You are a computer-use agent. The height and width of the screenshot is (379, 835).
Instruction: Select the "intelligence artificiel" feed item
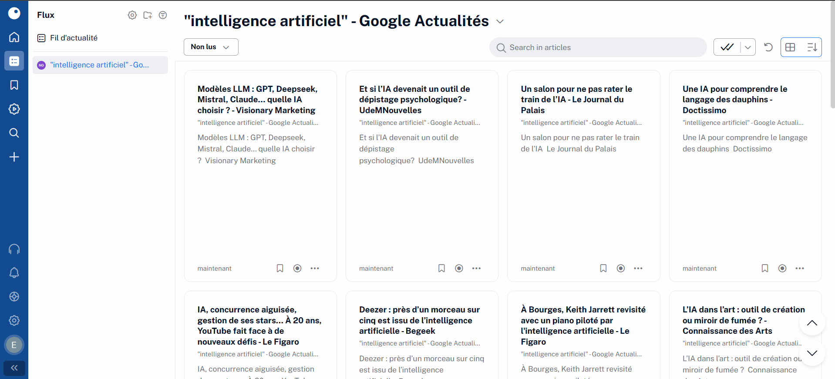tap(100, 65)
